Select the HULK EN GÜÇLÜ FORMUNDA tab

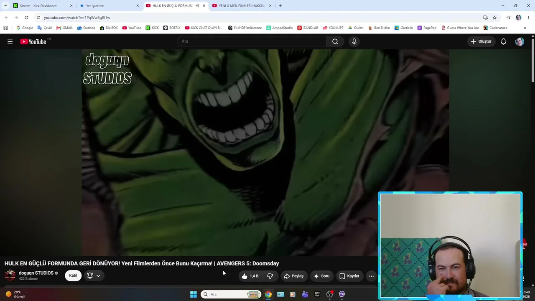coord(176,6)
